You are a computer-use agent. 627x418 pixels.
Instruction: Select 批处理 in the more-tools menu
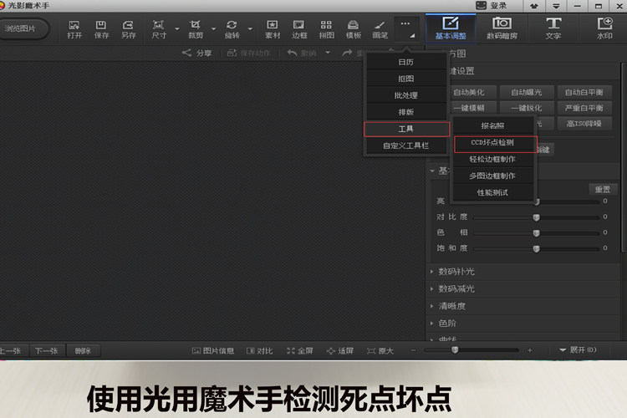(x=405, y=95)
